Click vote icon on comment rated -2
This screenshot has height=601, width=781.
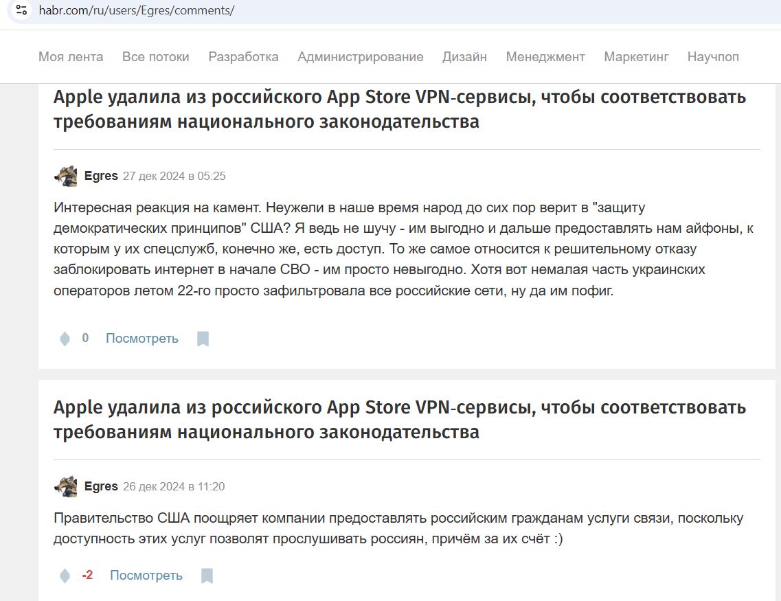[x=65, y=576]
